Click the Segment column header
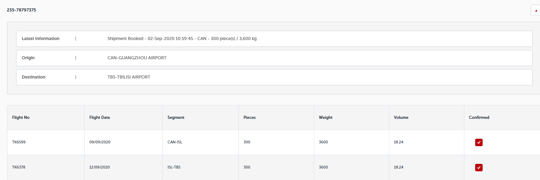Viewport: 540px width, 180px height. tap(176, 118)
